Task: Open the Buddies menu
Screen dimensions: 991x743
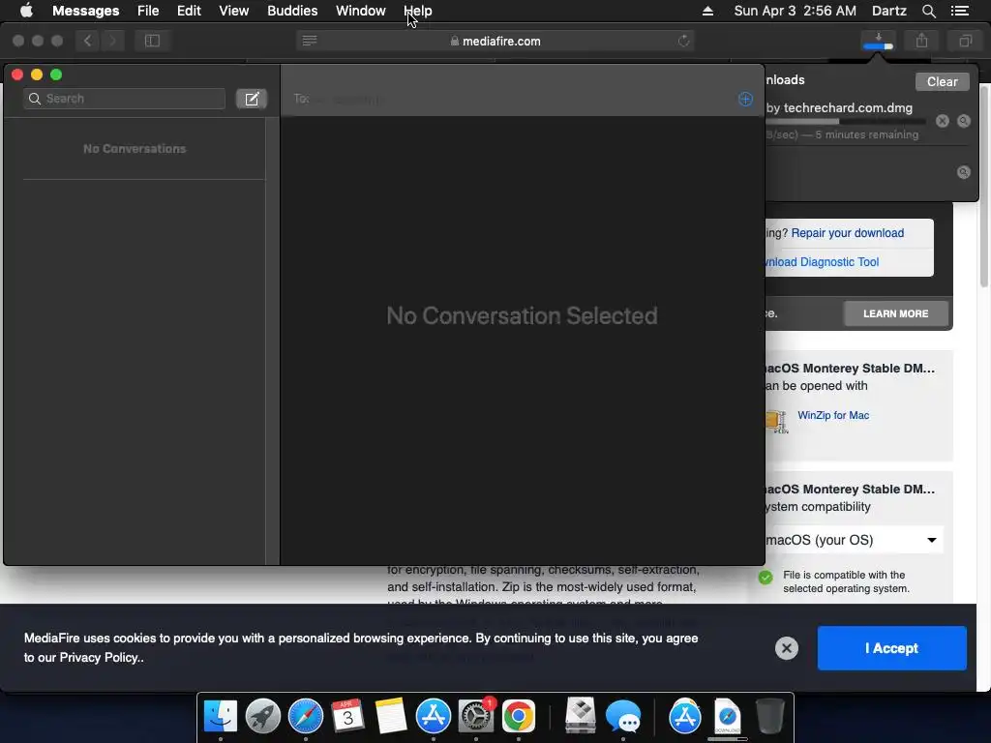Action: tap(292, 11)
